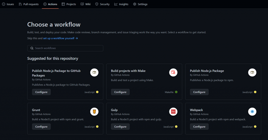This screenshot has width=268, height=140.
Task: Click 'JavaScript' label on the Gulp card
Action: [x=168, y=127]
